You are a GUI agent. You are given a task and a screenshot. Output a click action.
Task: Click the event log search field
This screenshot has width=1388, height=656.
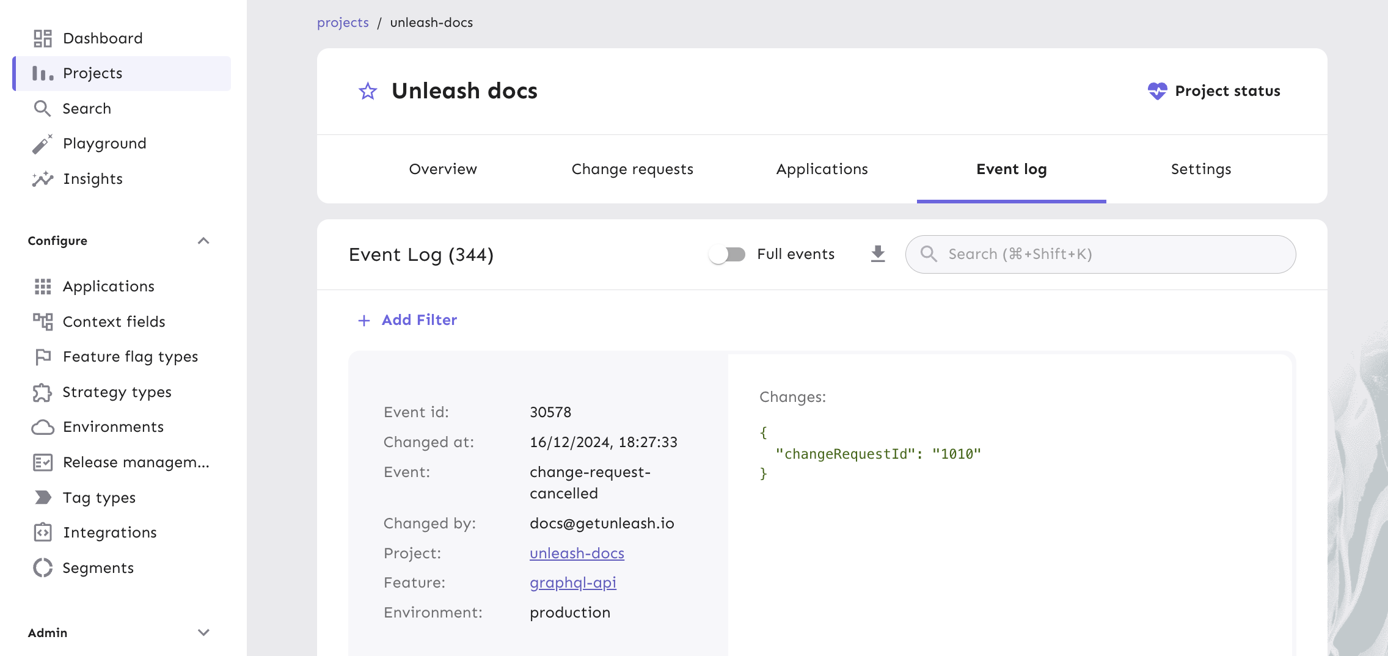1100,253
